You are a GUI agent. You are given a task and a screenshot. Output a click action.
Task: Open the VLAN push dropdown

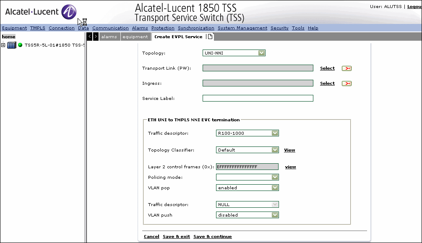[x=247, y=215]
